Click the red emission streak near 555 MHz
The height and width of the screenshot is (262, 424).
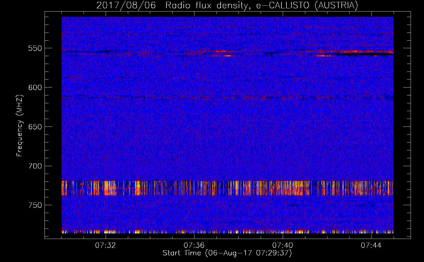point(350,52)
